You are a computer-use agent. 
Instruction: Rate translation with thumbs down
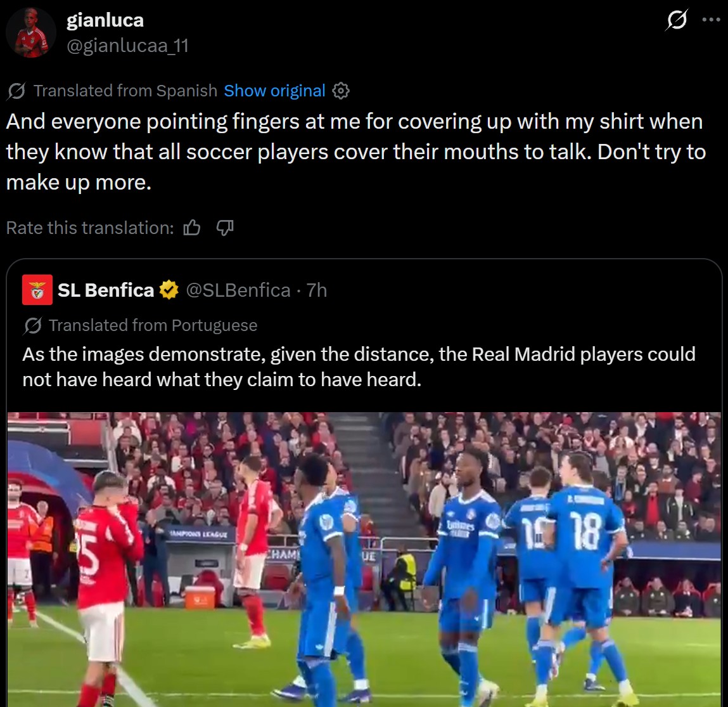[x=225, y=228]
